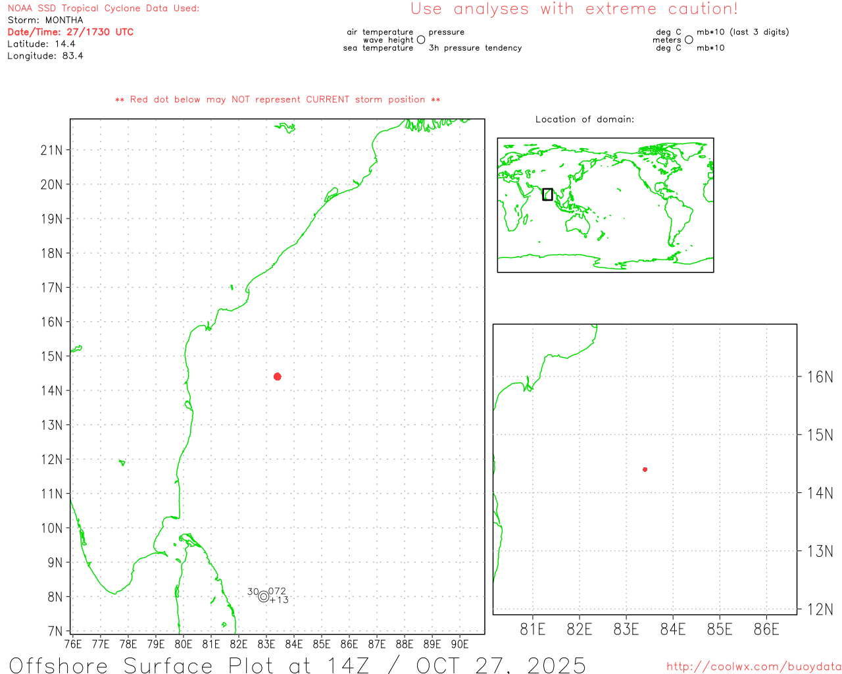Click the buoy pressure value '072'
The width and height of the screenshot is (842, 674).
click(x=277, y=591)
